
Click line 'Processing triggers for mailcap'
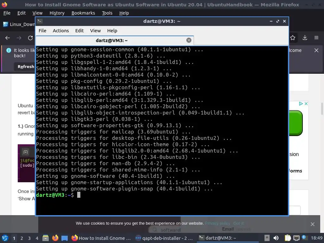click(113, 132)
